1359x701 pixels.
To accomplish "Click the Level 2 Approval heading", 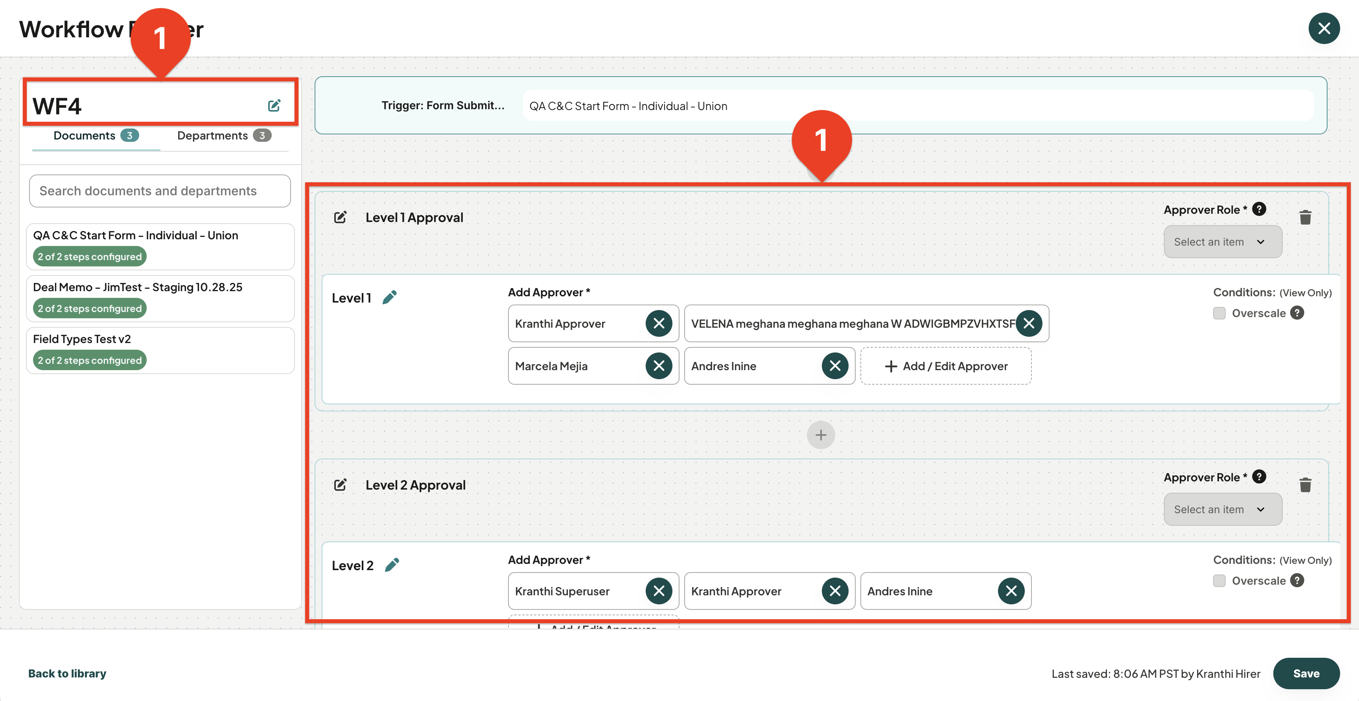I will 416,485.
